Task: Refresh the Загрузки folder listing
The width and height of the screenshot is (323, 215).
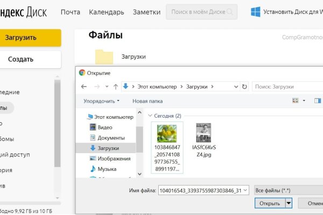Action: pyautogui.click(x=244, y=87)
